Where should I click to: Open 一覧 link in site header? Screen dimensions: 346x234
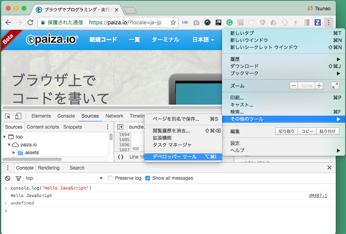134,40
